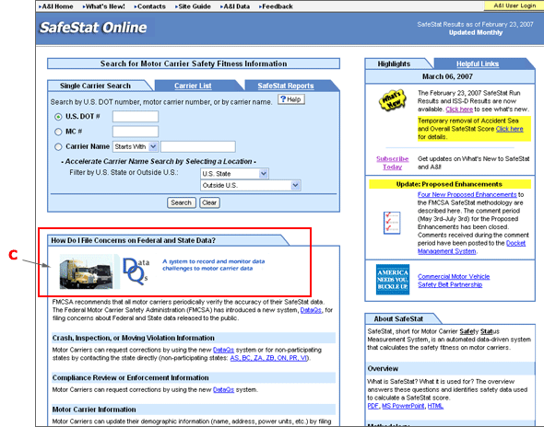Click the What's New starburst icon

tap(392, 100)
